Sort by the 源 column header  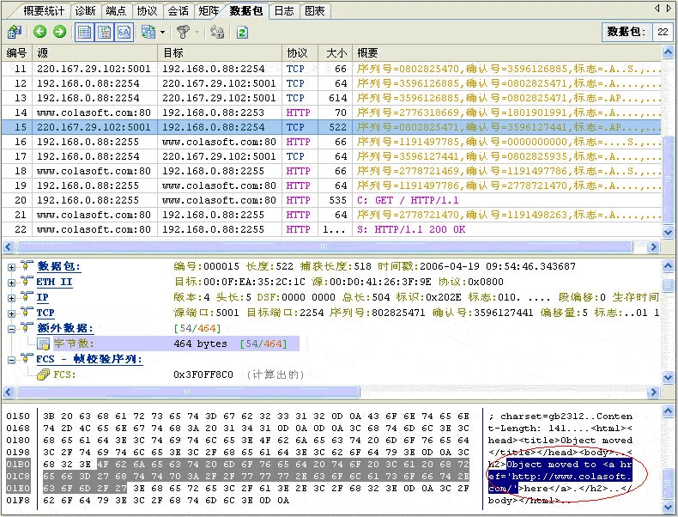coord(94,52)
